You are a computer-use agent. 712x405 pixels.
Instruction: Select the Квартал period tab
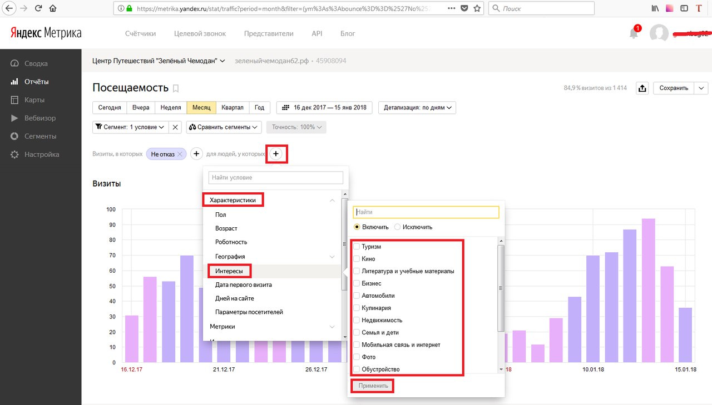coord(233,108)
